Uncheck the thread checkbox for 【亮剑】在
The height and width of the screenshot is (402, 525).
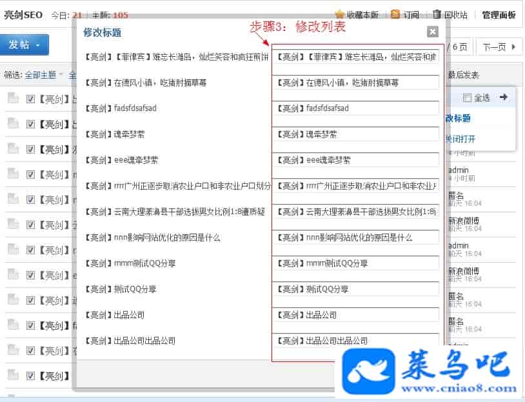[x=30, y=350]
